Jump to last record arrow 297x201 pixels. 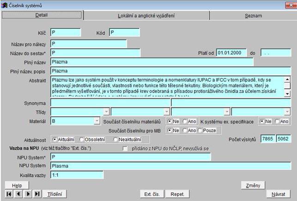[x=37, y=194]
